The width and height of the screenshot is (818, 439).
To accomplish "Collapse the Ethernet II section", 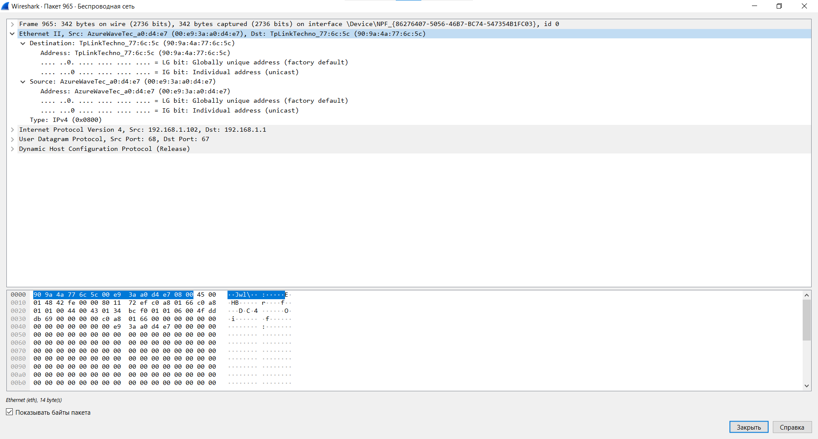I will pos(12,34).
